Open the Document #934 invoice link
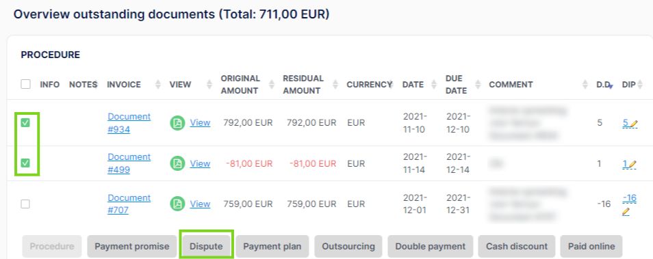653x259 pixels. pyautogui.click(x=129, y=123)
